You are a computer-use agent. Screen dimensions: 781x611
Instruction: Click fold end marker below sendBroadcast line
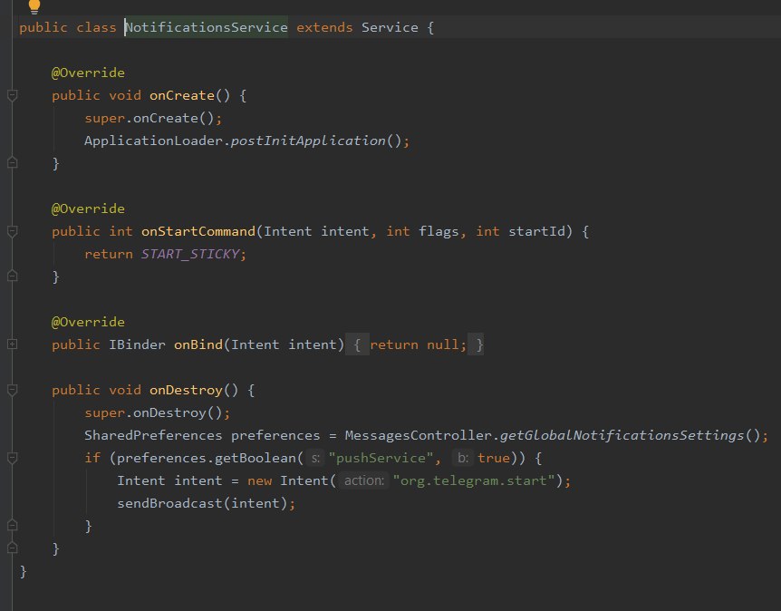(13, 525)
